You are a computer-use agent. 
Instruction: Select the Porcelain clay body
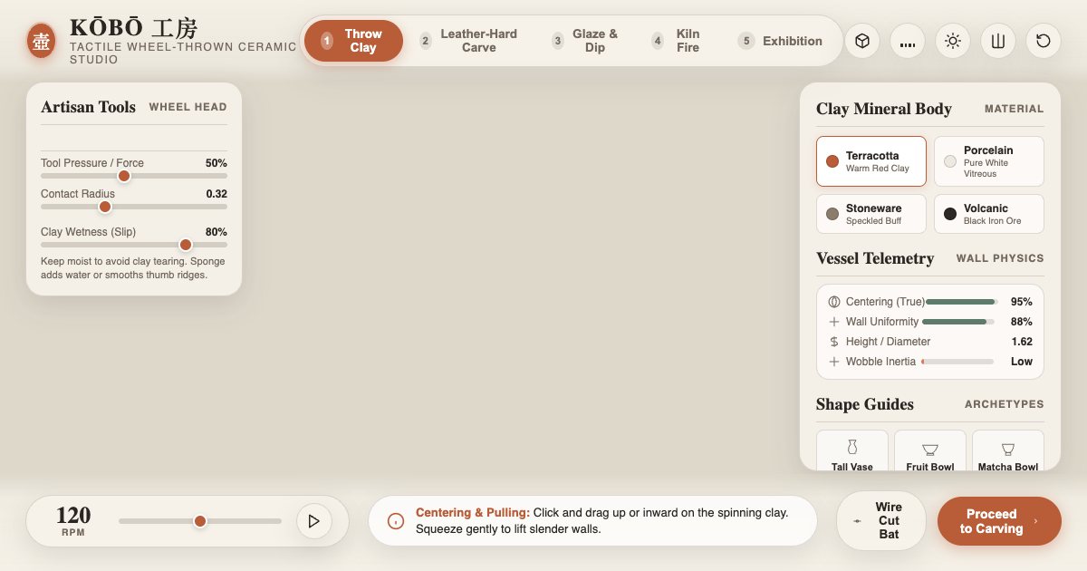pyautogui.click(x=989, y=161)
